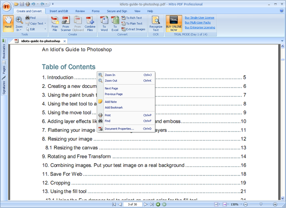
Task: Expand the Copy Text dropdown arrow
Action: [45, 24]
